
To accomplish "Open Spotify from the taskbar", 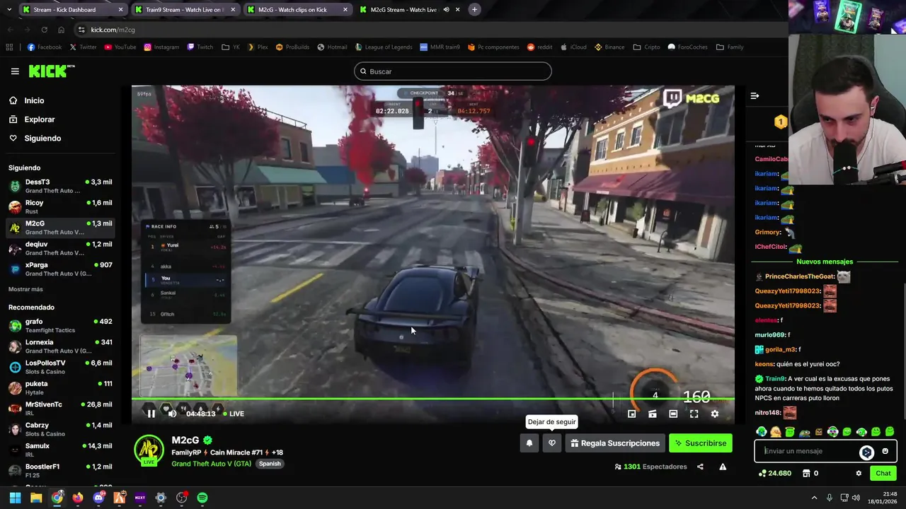I will point(202,498).
